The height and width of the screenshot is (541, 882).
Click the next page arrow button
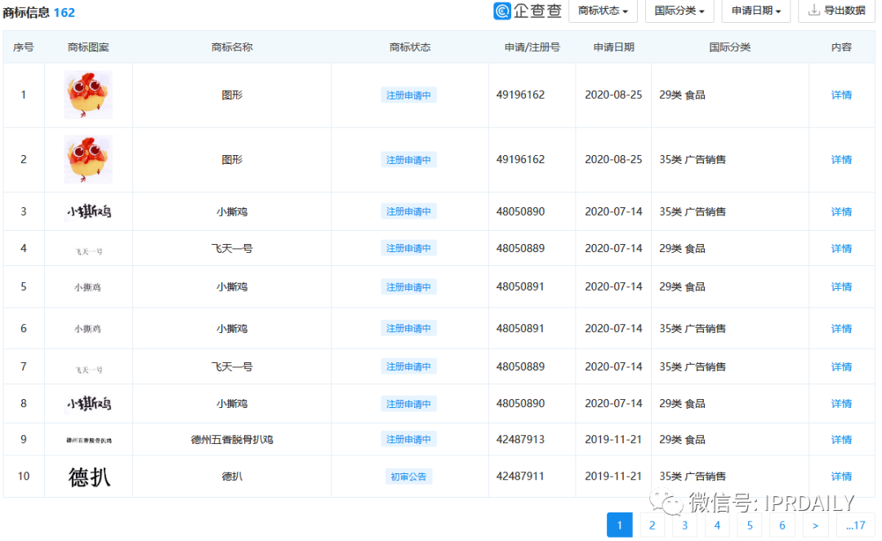coord(815,525)
